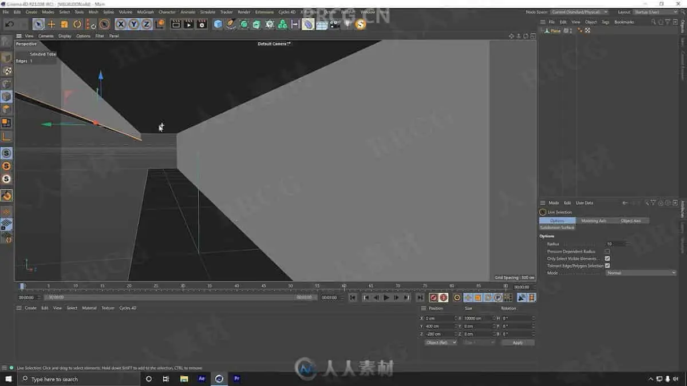Disable Tolerant Edge/Polygon Selection checkbox
This screenshot has height=386, width=687.
[x=607, y=265]
